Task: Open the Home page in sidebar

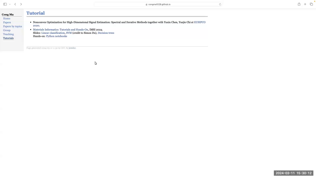Action: coord(7,18)
